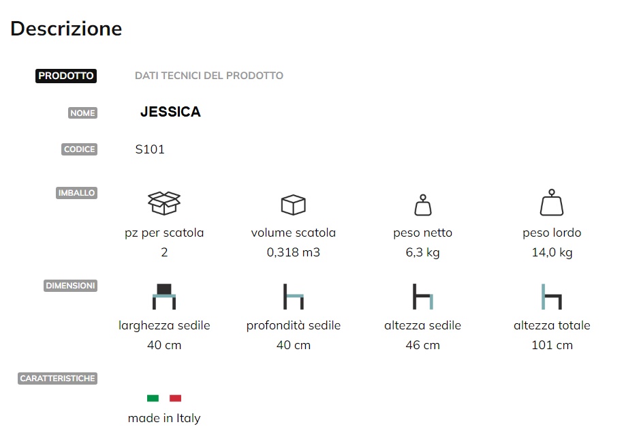
Task: Click the profondità sedile chair icon
Action: coord(294,297)
